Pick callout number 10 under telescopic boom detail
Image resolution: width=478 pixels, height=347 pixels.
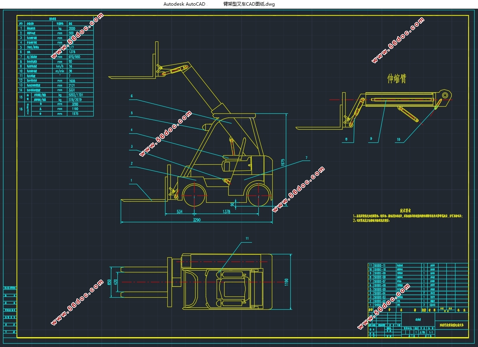[399, 139]
